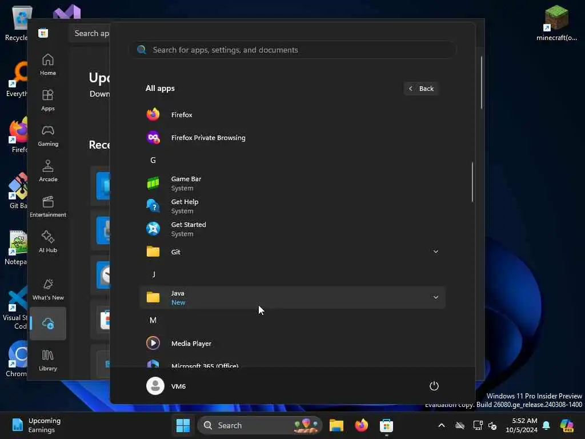585x439 pixels.
Task: Open Game Bar system app
Action: 292,183
